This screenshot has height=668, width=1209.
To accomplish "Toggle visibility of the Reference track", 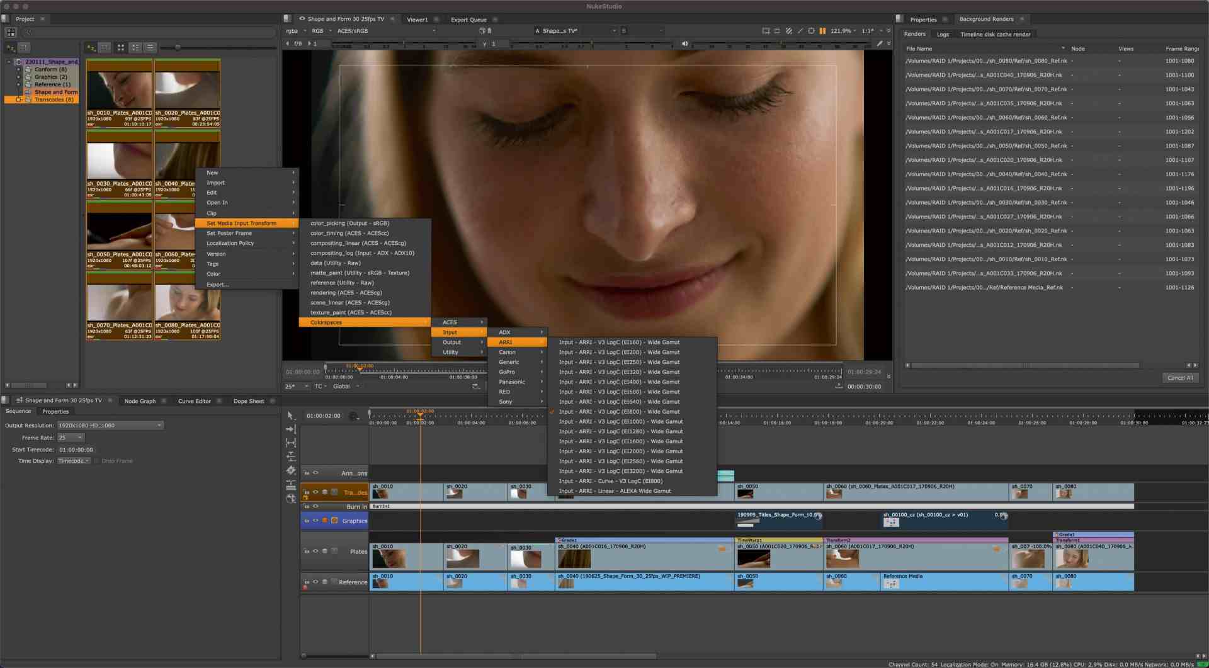I will pyautogui.click(x=315, y=581).
